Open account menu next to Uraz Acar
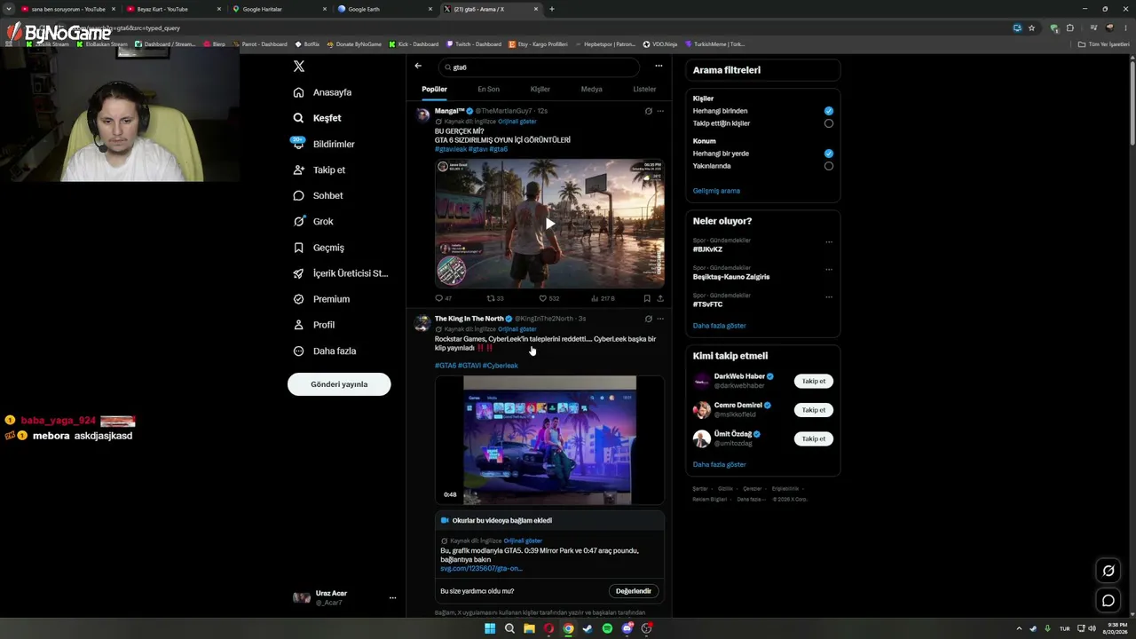The image size is (1136, 639). pyautogui.click(x=392, y=598)
